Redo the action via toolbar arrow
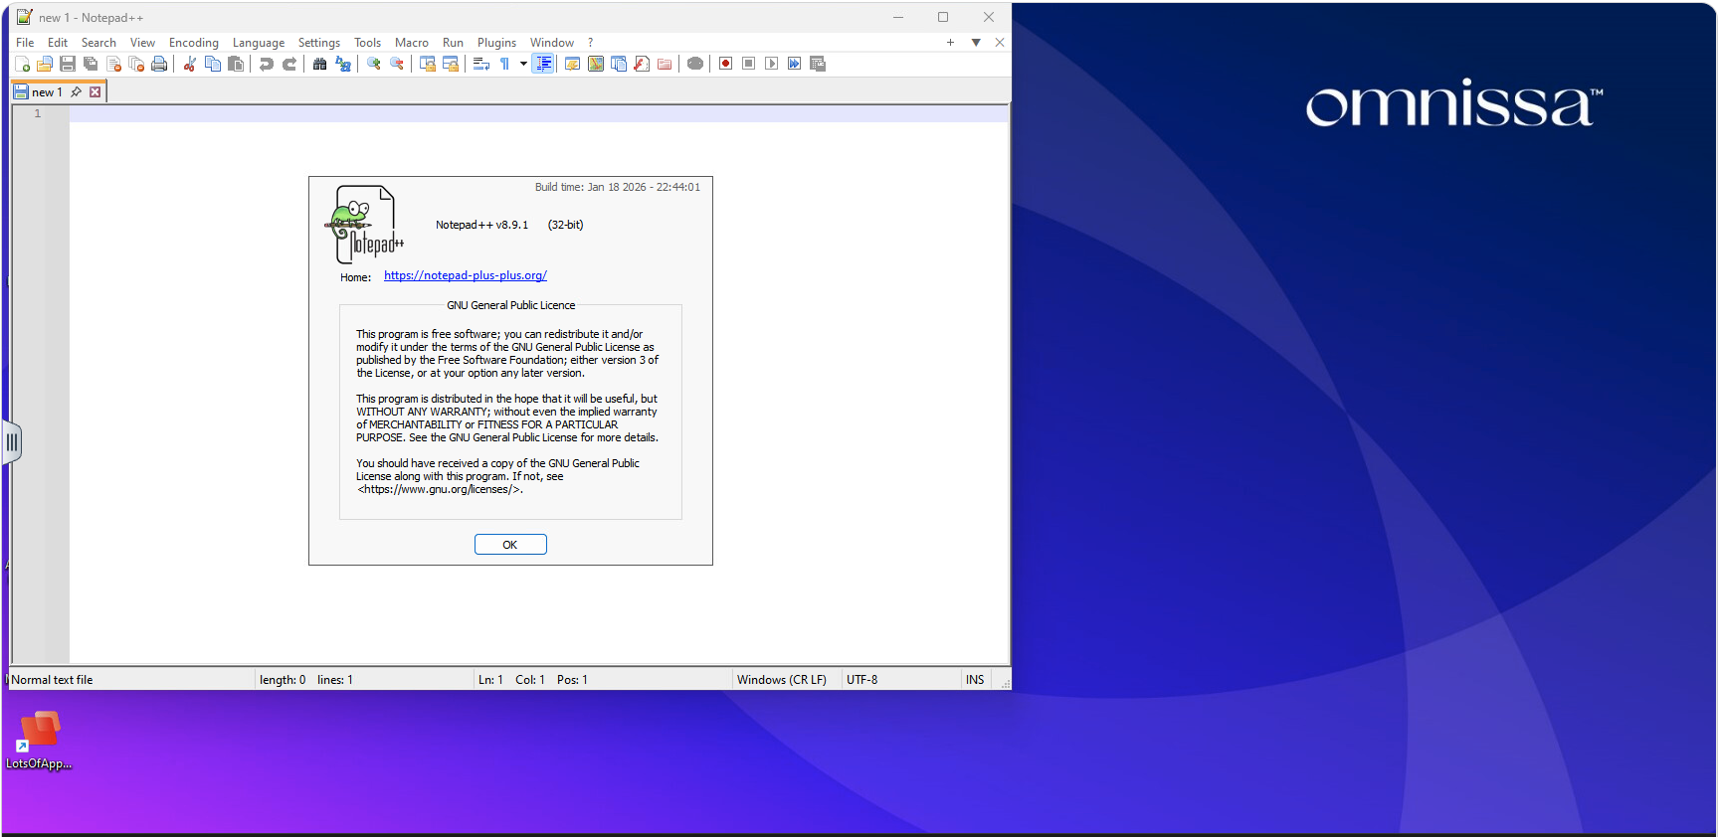Viewport: 1718px width, 837px height. pos(289,64)
